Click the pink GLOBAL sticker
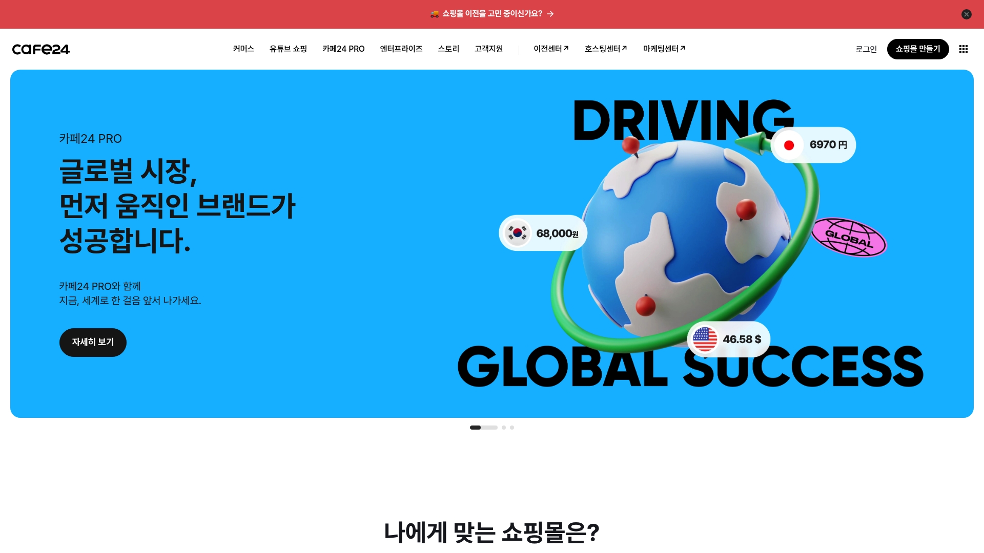Viewport: 984px width, 553px height. (849, 237)
